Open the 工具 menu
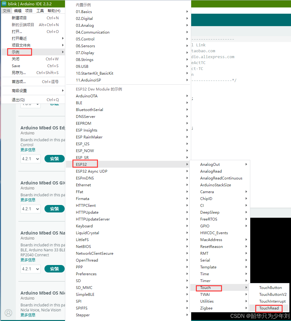 [40, 11]
